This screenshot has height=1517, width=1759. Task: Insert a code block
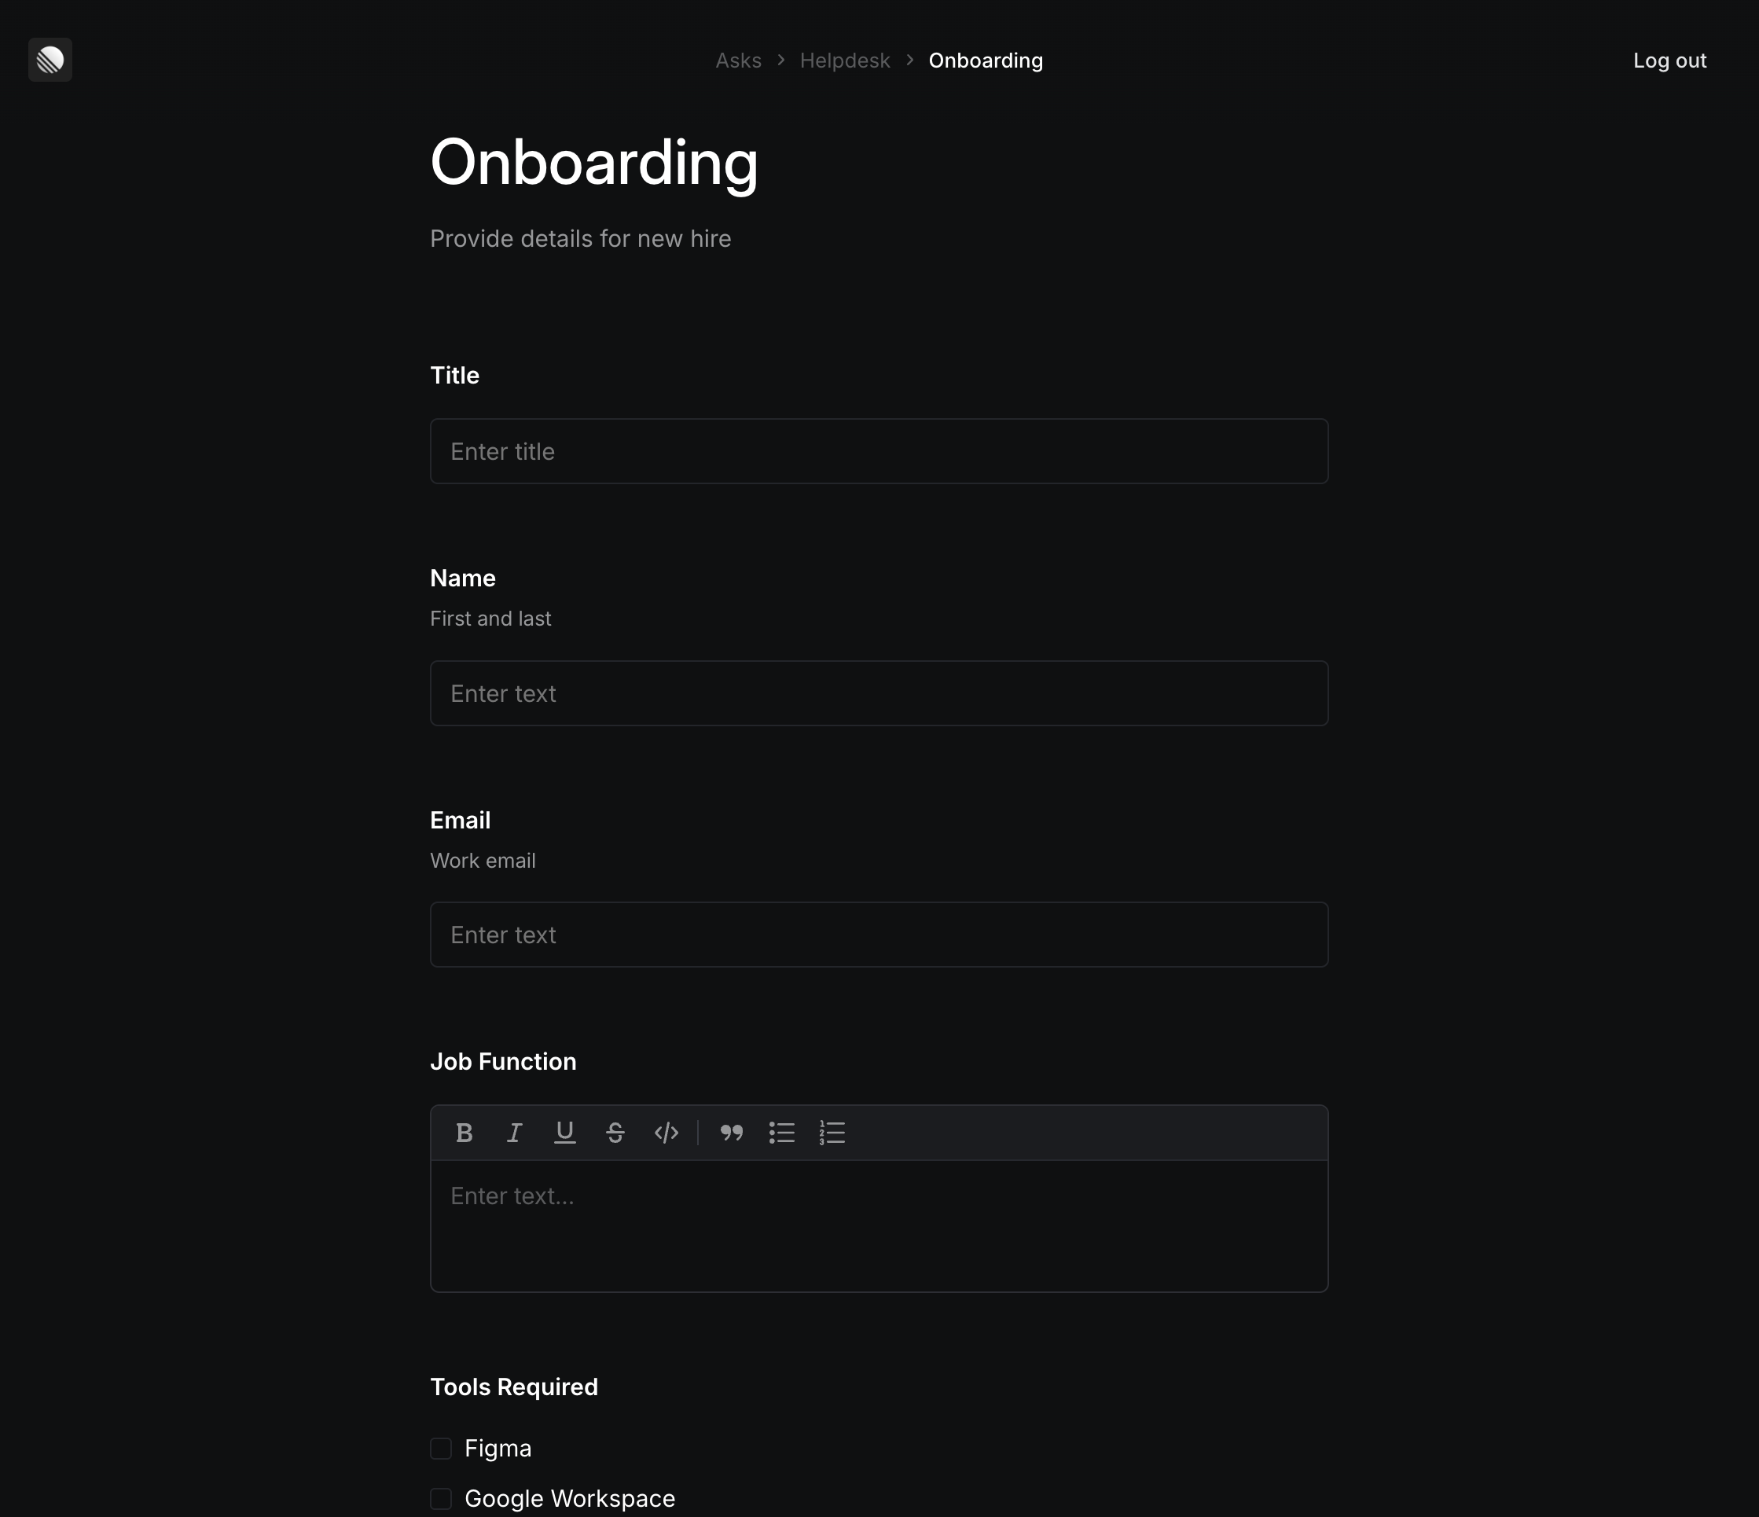click(x=667, y=1133)
